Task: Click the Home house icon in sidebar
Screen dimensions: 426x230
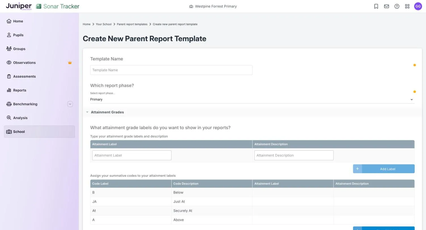Action: (9, 21)
